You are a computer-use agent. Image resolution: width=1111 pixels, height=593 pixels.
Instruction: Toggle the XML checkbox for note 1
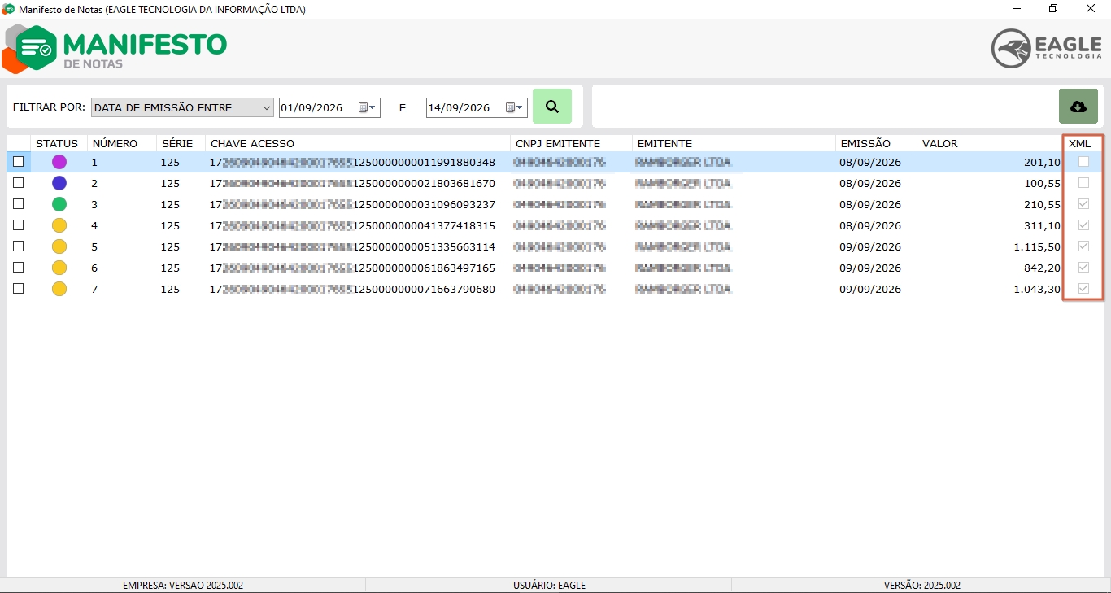coord(1083,162)
